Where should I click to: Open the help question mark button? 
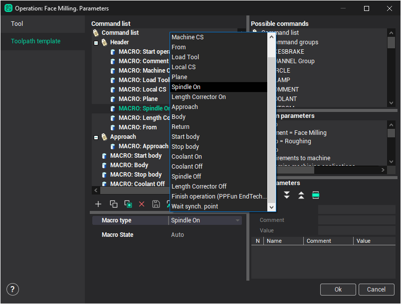tap(13, 289)
